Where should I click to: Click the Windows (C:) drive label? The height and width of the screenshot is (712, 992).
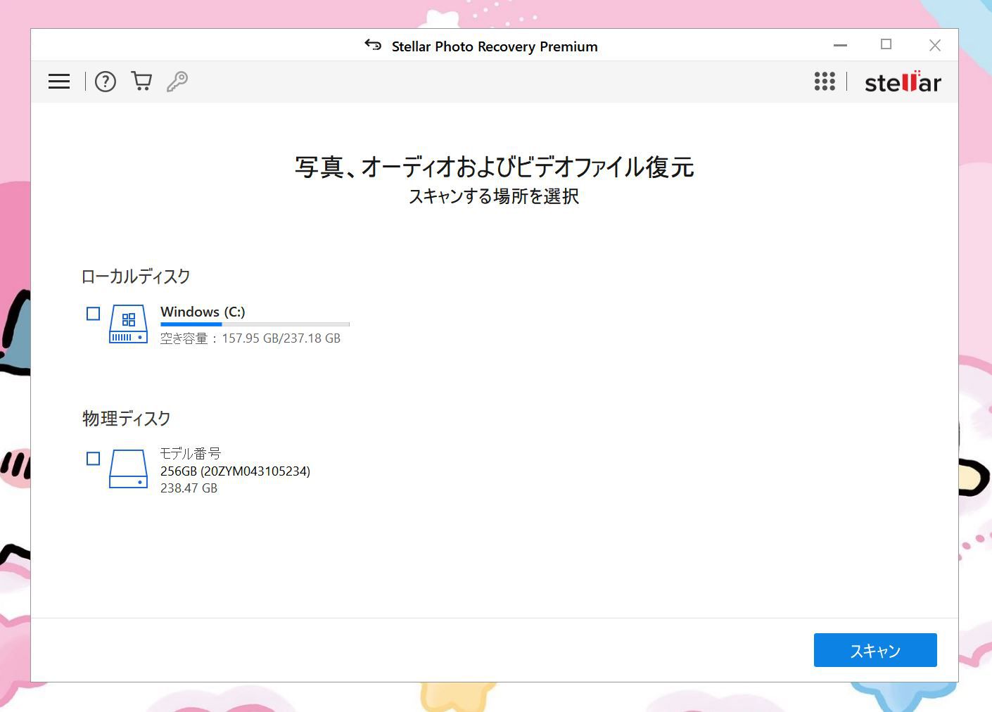coord(203,312)
